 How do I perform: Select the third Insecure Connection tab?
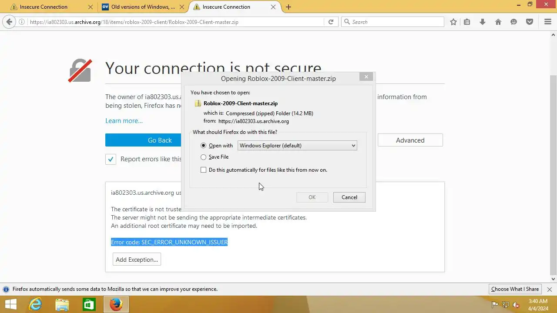[235, 7]
